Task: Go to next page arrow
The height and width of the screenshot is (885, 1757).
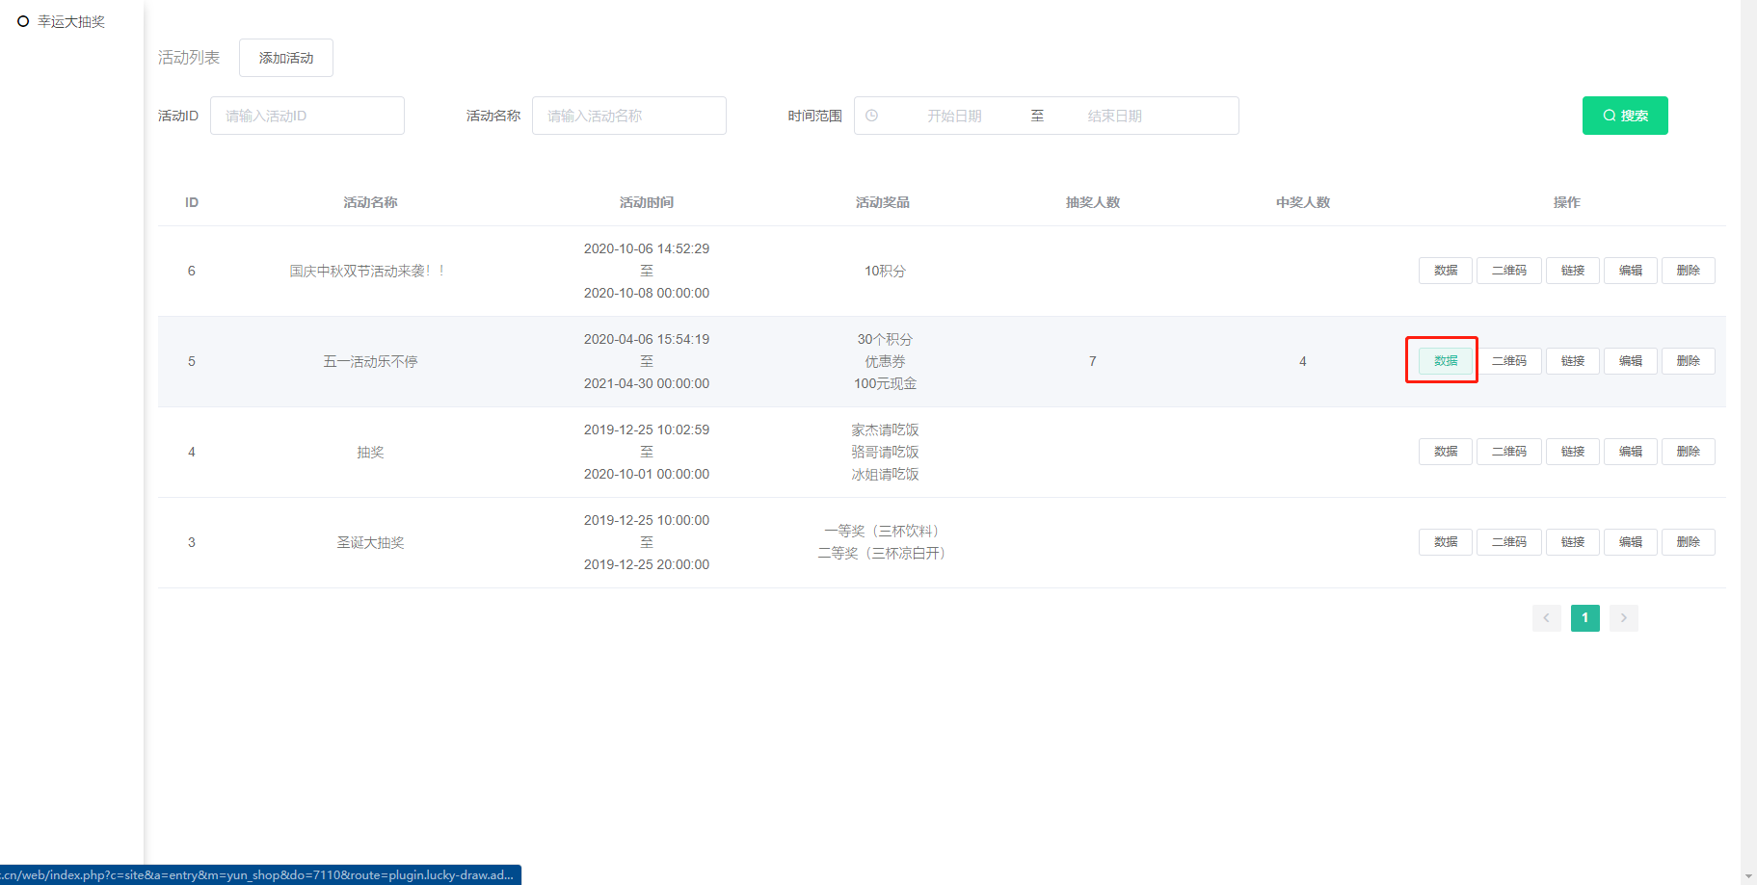Action: (1624, 618)
